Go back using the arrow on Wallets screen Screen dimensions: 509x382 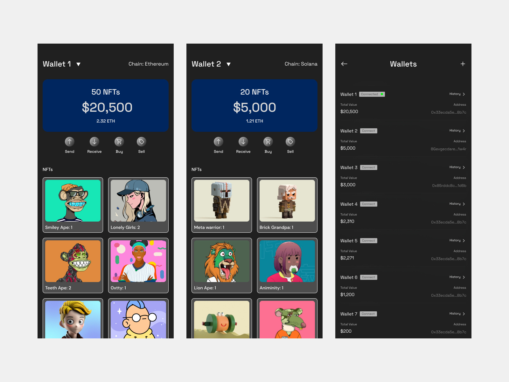coord(344,64)
